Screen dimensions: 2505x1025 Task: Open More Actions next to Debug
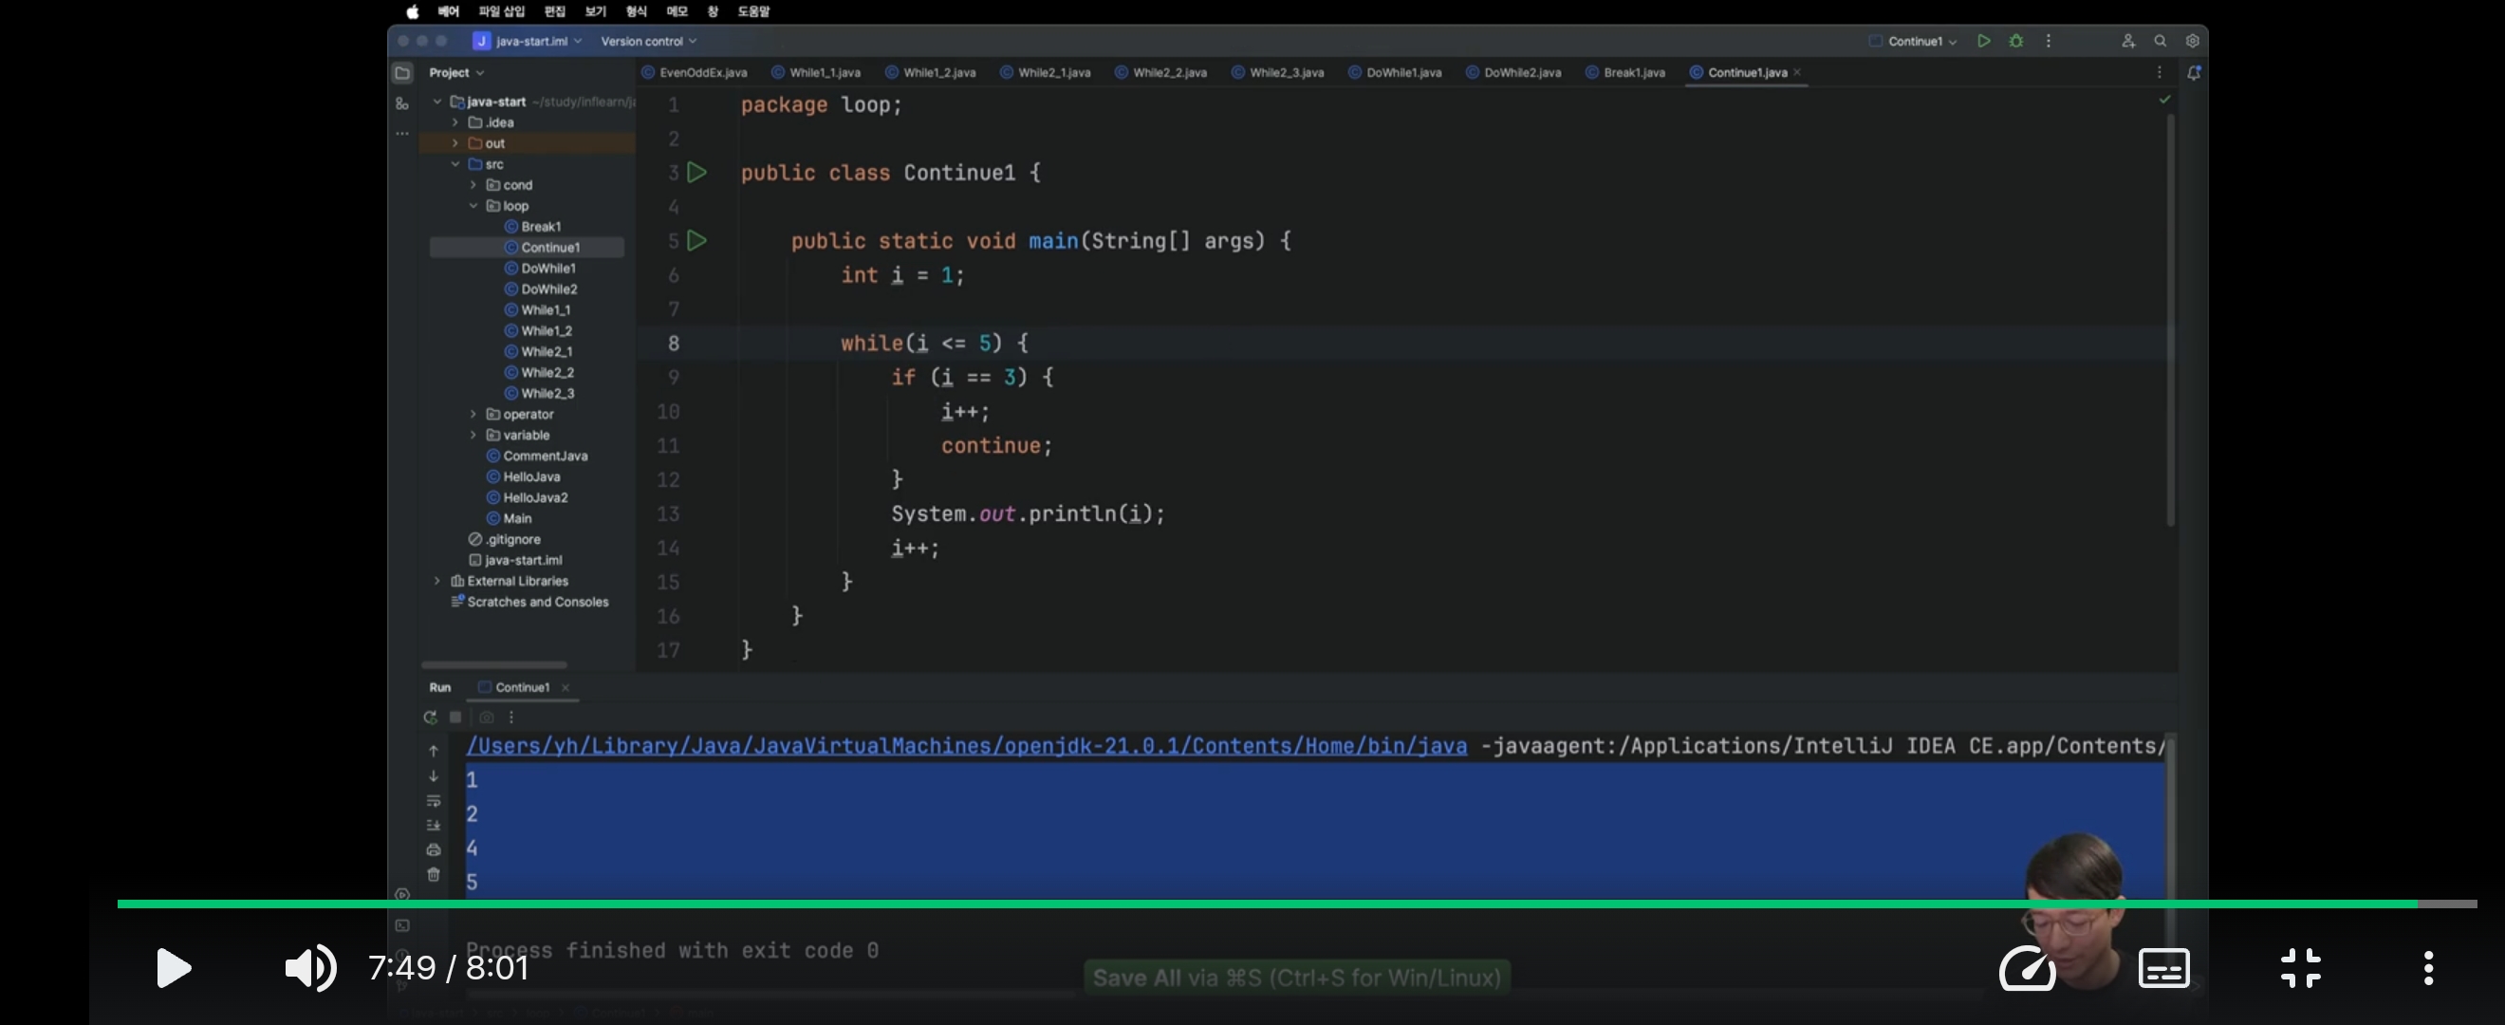point(2048,41)
